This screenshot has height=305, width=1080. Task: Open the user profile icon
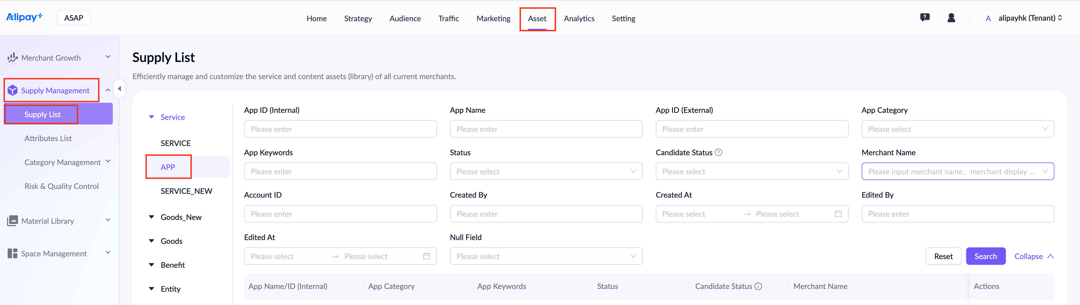pos(951,18)
